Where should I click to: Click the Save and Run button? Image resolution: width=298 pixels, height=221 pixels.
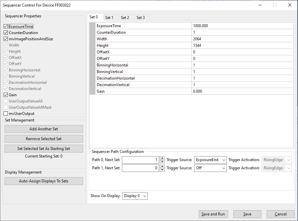point(213,214)
